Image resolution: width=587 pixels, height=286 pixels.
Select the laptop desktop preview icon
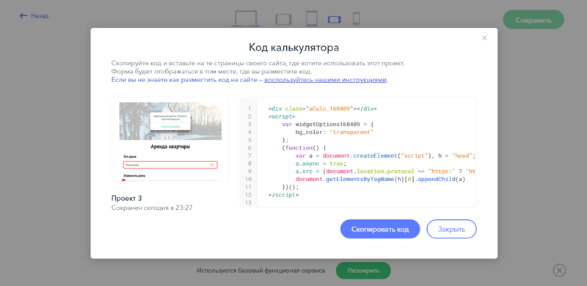tap(246, 19)
